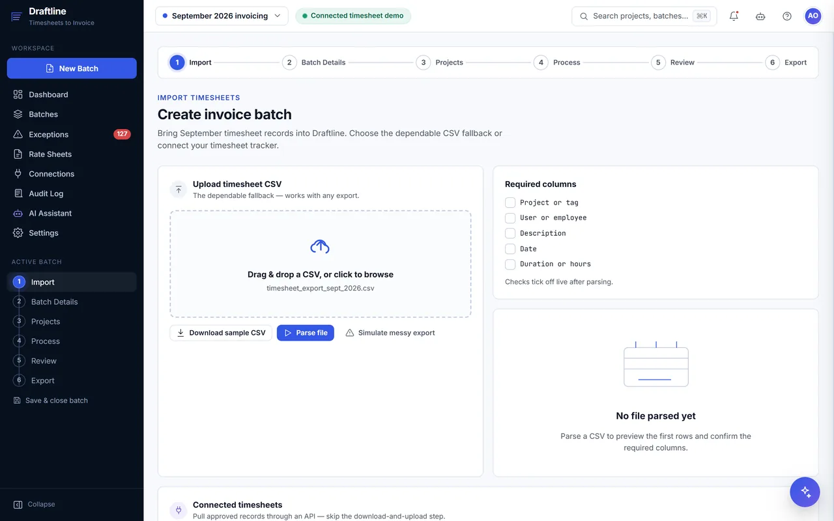The height and width of the screenshot is (521, 834).
Task: Select the Process step in top stepper
Action: click(557, 63)
